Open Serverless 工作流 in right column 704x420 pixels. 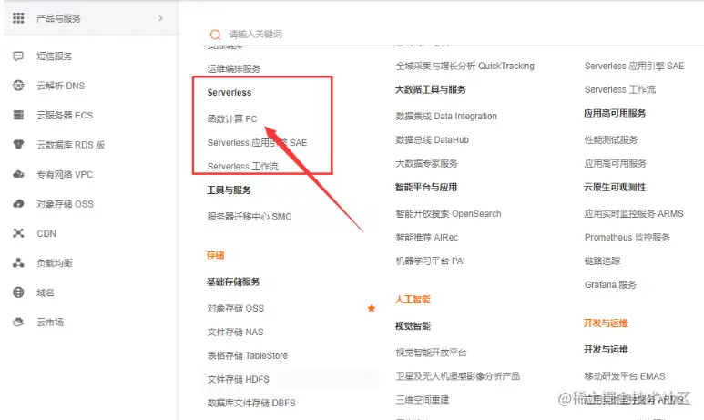coord(620,89)
